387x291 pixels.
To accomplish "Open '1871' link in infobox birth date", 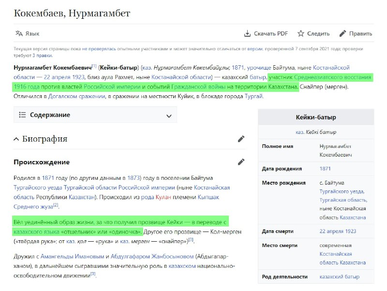I will point(325,169).
